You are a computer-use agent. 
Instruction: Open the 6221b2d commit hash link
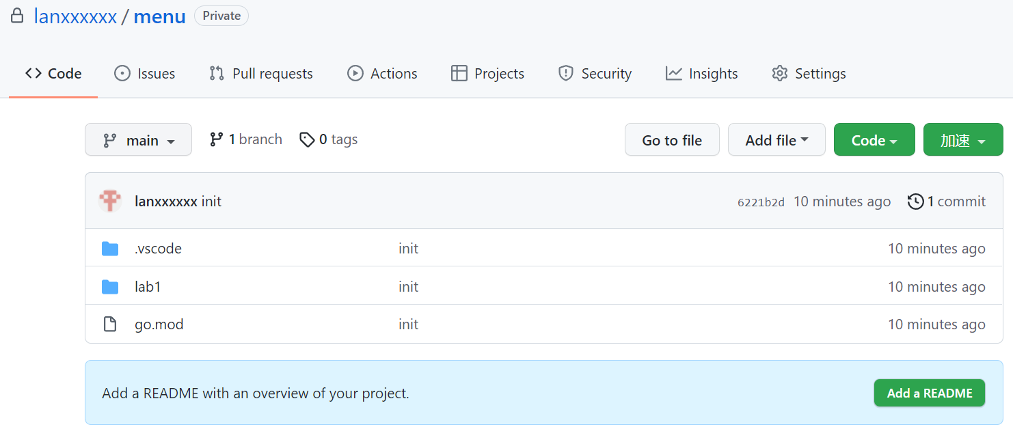761,202
